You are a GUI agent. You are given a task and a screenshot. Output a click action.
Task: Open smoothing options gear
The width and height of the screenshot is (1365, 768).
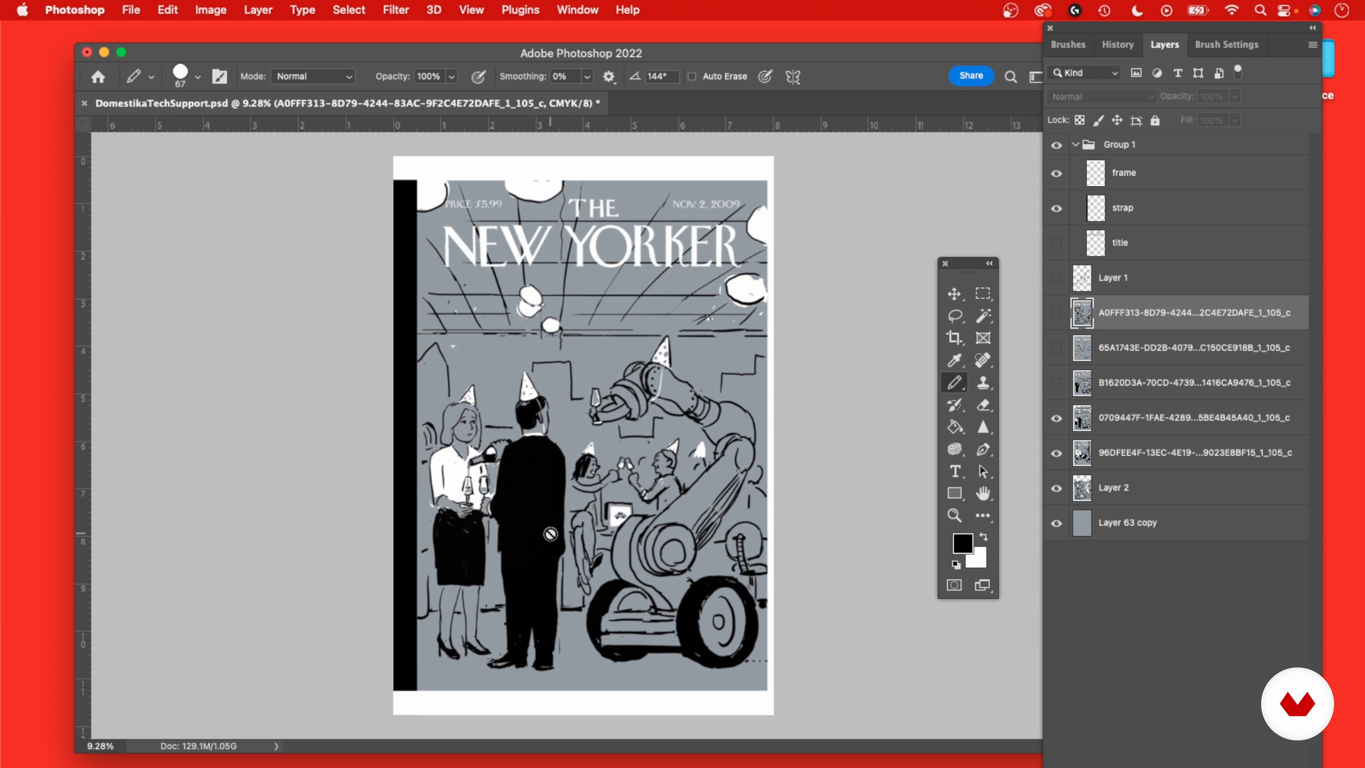(x=609, y=77)
